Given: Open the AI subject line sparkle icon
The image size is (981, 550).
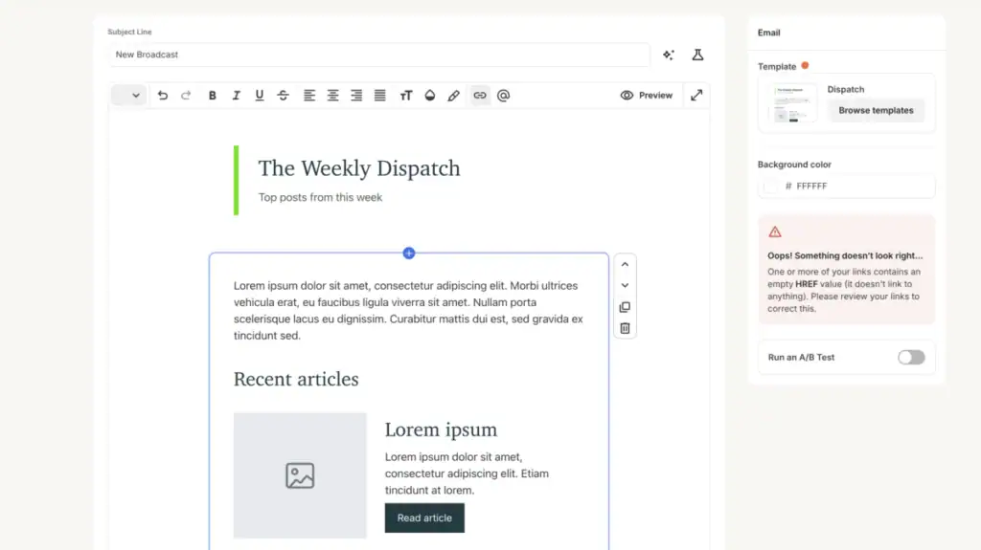Looking at the screenshot, I should coord(669,55).
